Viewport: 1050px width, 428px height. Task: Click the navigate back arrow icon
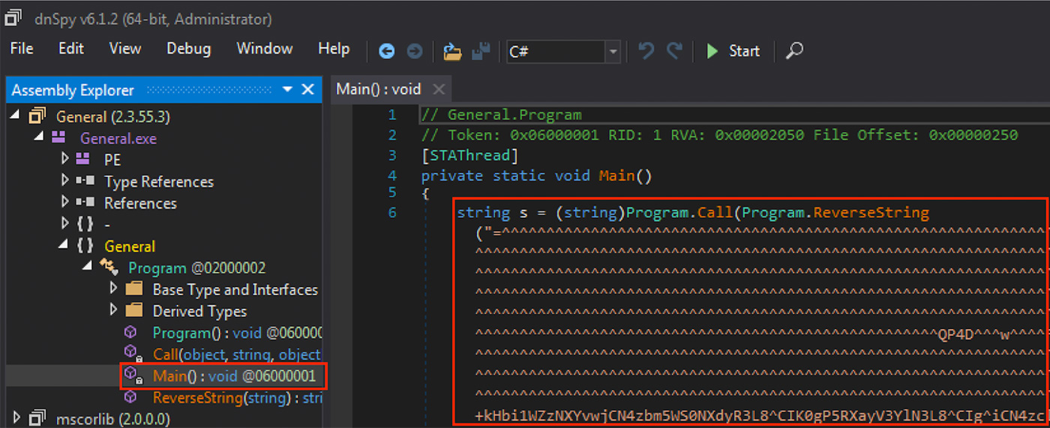[387, 51]
